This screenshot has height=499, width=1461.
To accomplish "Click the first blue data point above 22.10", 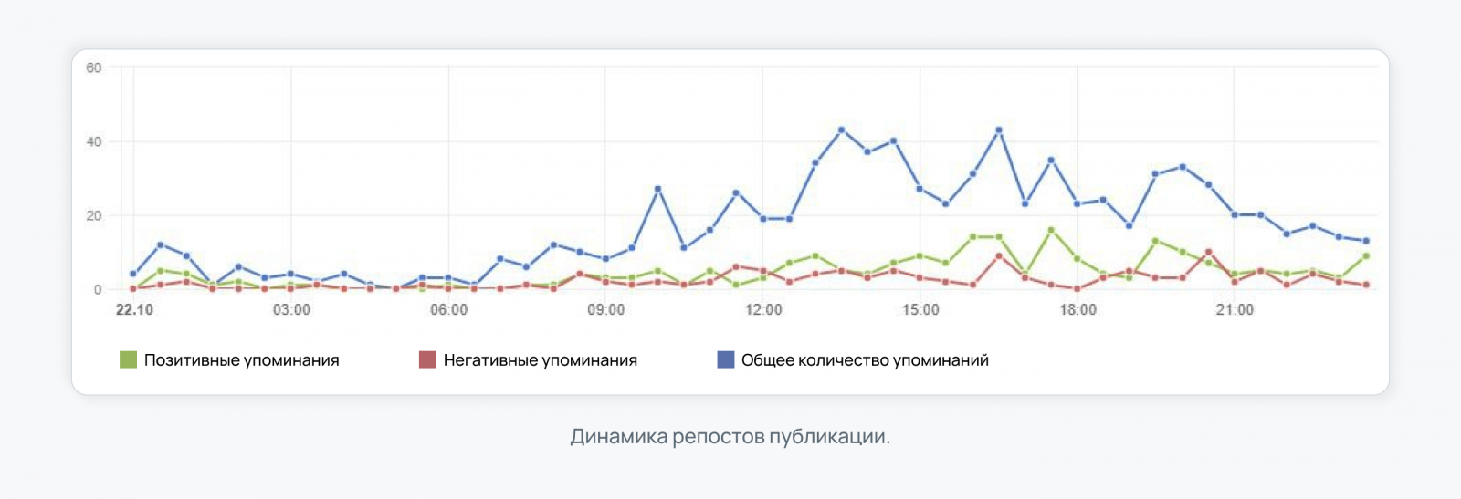I will 133,274.
